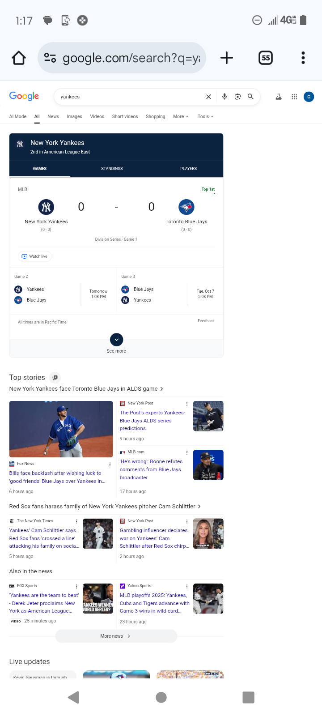Switch to the Players tab

coord(188,169)
